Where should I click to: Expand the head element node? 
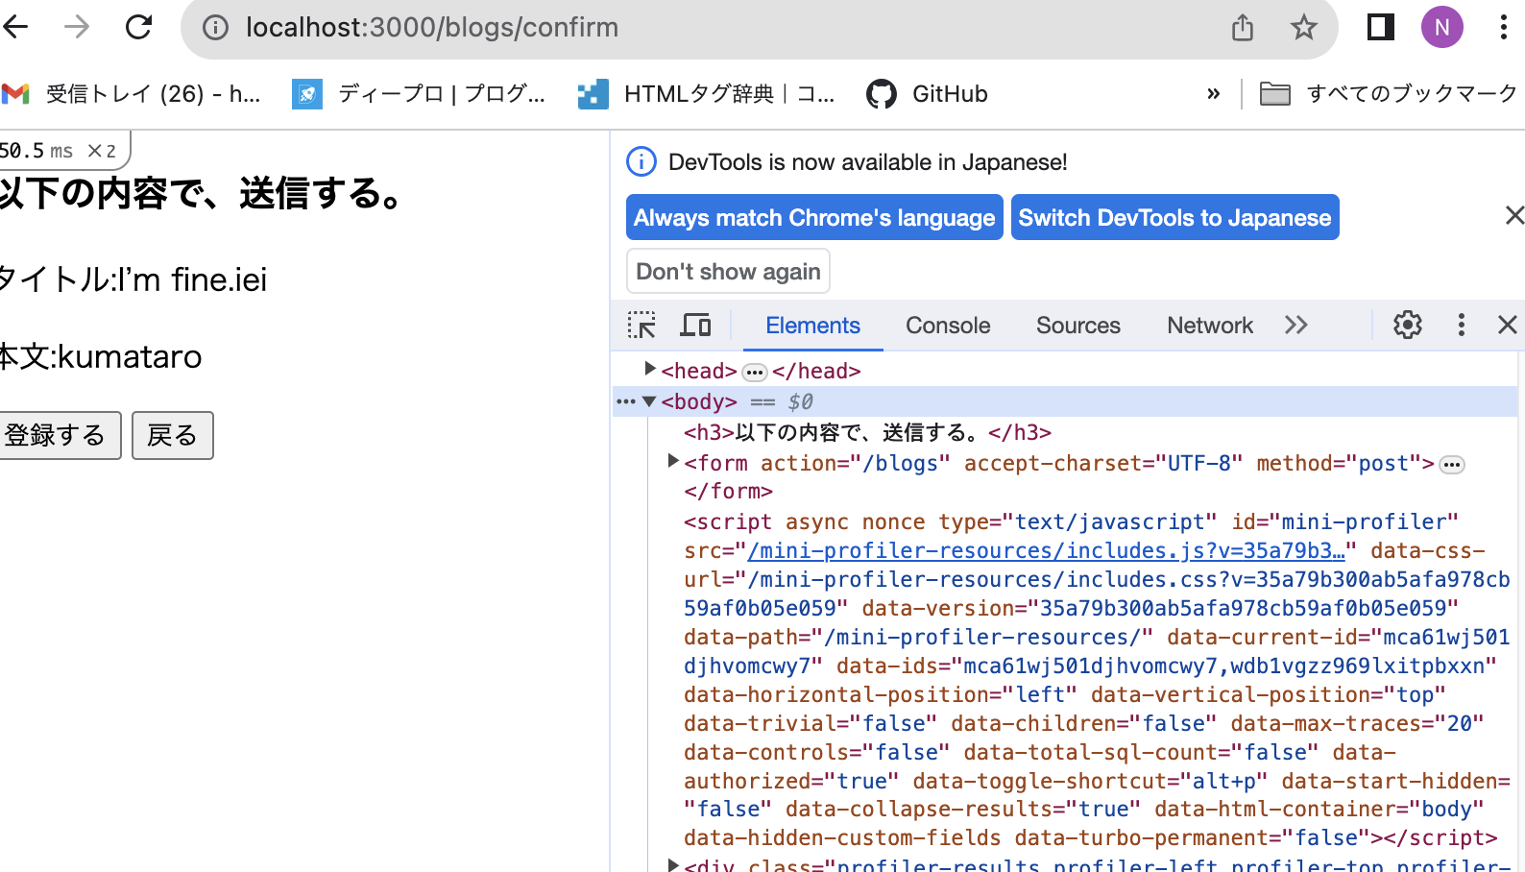point(650,369)
